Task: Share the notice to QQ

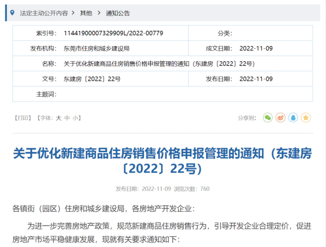Action: tap(293, 118)
